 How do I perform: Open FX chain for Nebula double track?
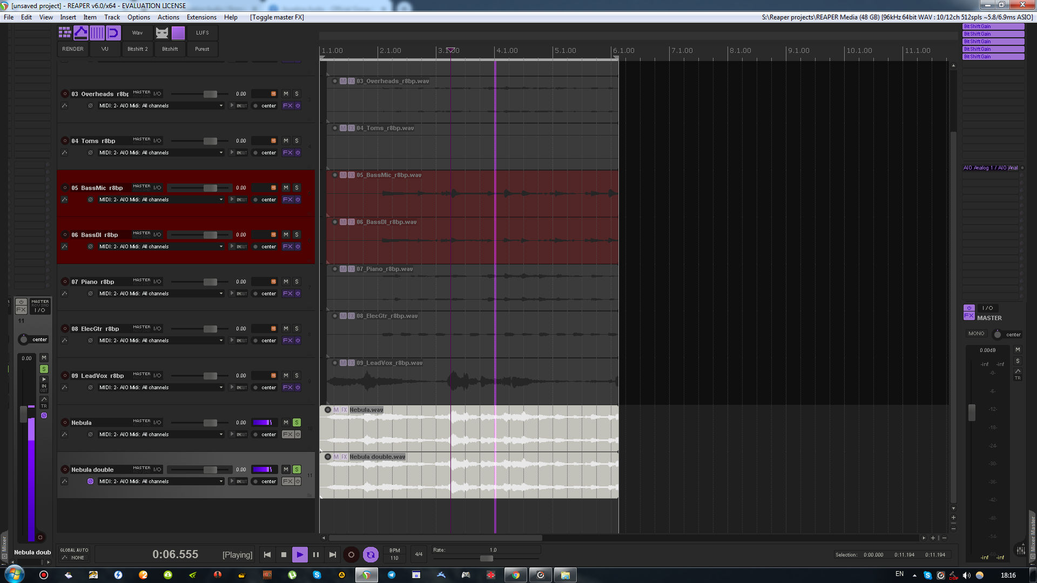pyautogui.click(x=288, y=482)
